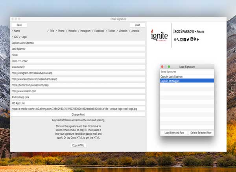Click green zoom button on Load Signature window

(x=169, y=67)
